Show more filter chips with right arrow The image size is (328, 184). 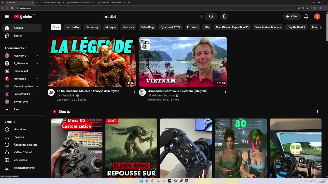point(321,27)
